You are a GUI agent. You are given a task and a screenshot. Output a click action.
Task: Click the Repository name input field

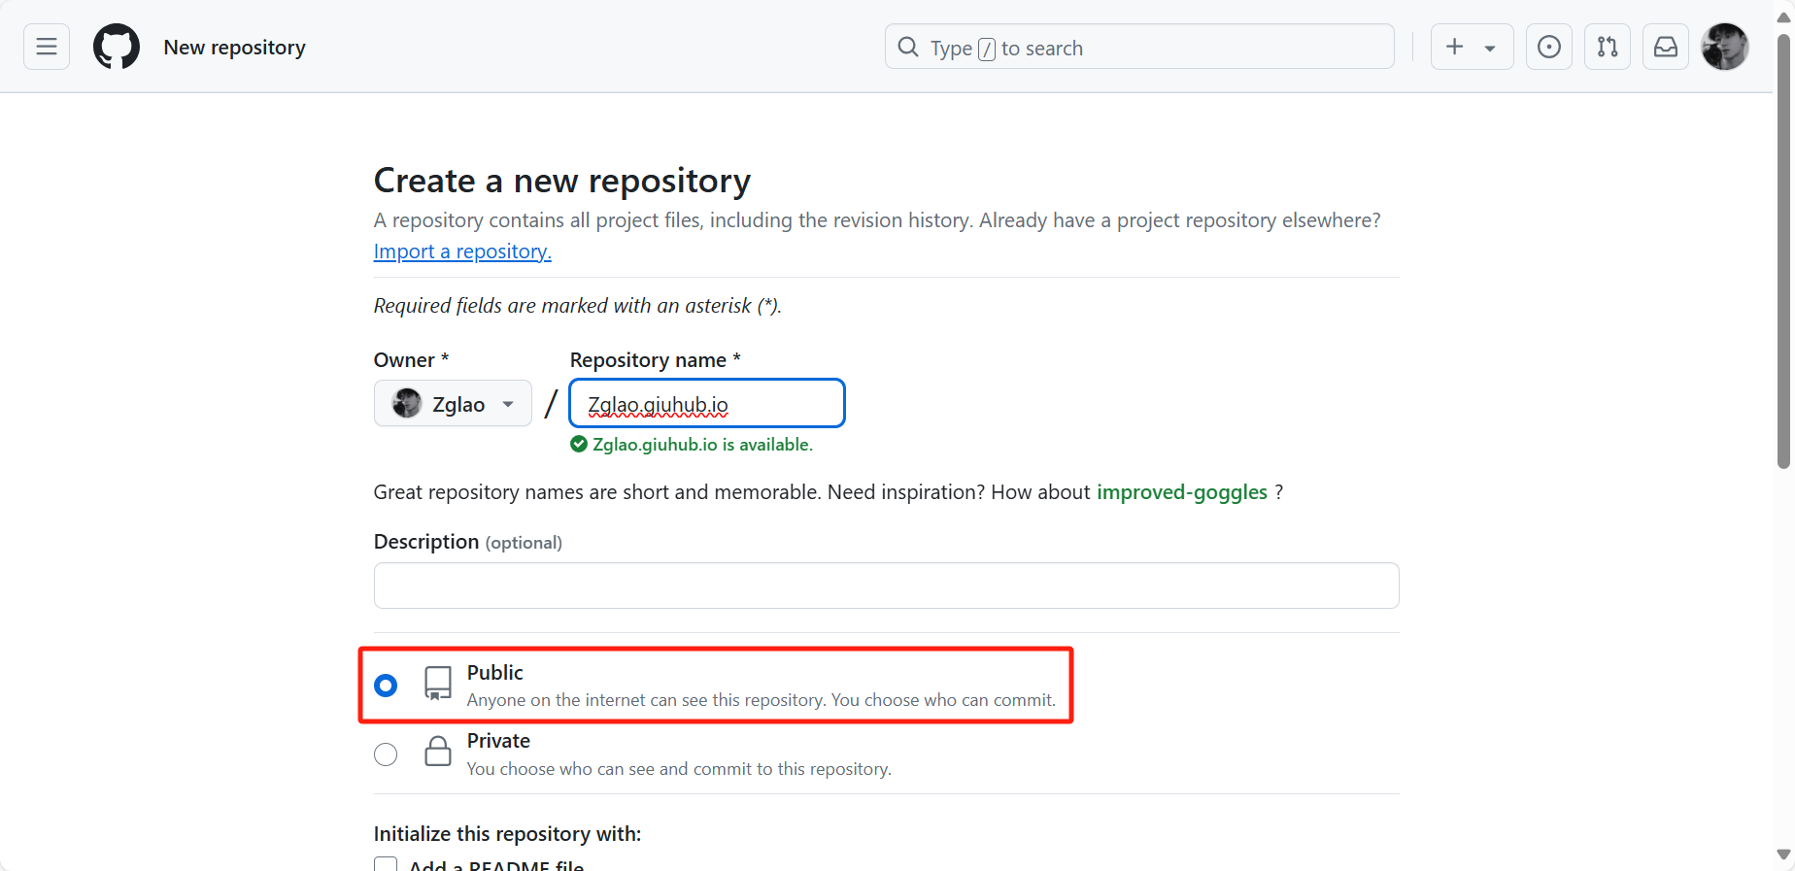point(707,403)
